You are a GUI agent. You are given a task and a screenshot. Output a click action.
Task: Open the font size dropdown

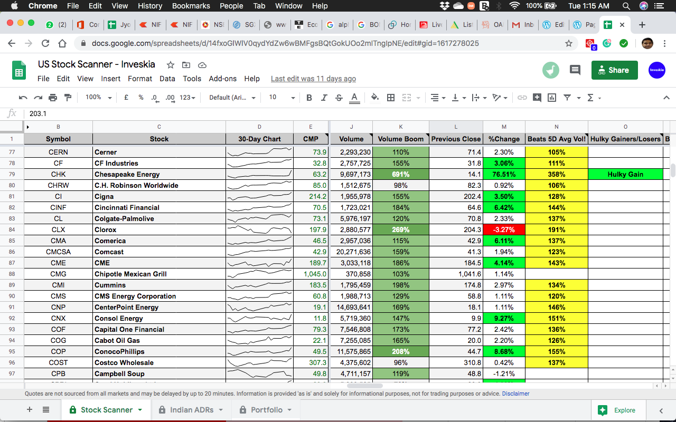282,98
